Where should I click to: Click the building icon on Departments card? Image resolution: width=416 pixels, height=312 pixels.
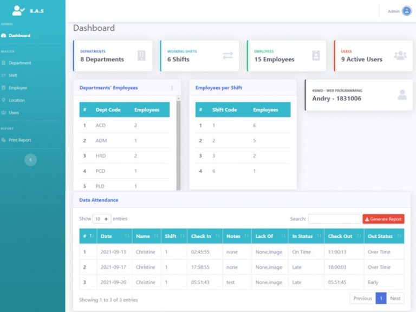point(141,55)
